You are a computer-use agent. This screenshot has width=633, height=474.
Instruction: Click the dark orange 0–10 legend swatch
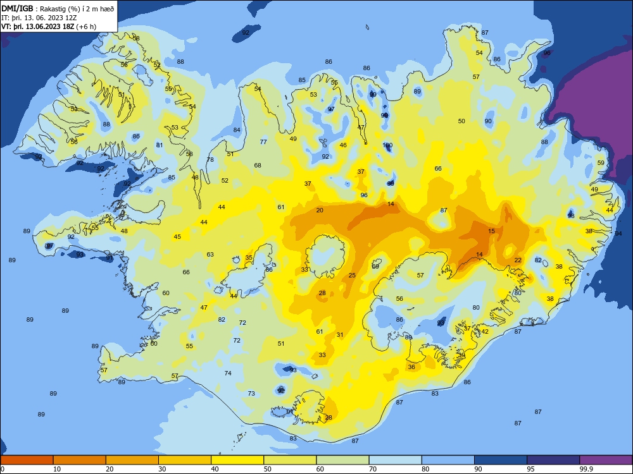pyautogui.click(x=27, y=460)
